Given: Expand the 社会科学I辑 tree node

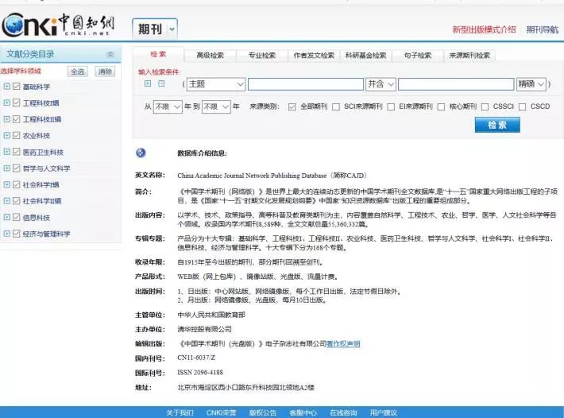Looking at the screenshot, I should [x=7, y=184].
